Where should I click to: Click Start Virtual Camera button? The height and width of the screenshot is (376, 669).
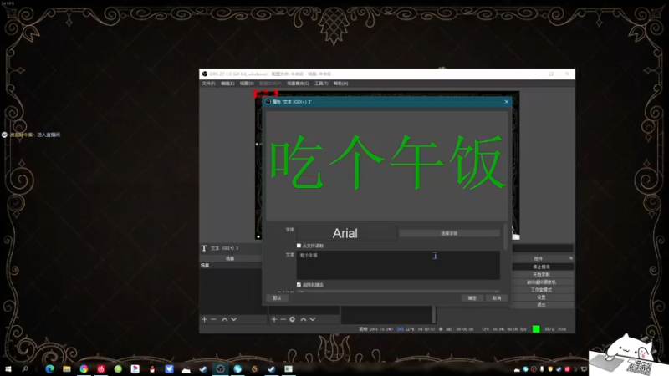click(x=541, y=282)
